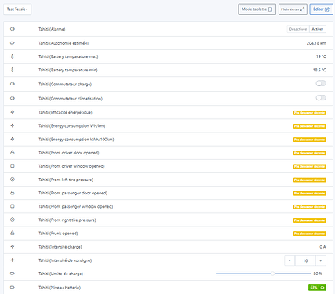Click the Tahiti (Alarme) label
This screenshot has height=294, width=335.
(x=52, y=29)
